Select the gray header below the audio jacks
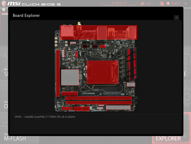Image resolution: width=191 pixels, height=144 pixels. tap(73, 43)
